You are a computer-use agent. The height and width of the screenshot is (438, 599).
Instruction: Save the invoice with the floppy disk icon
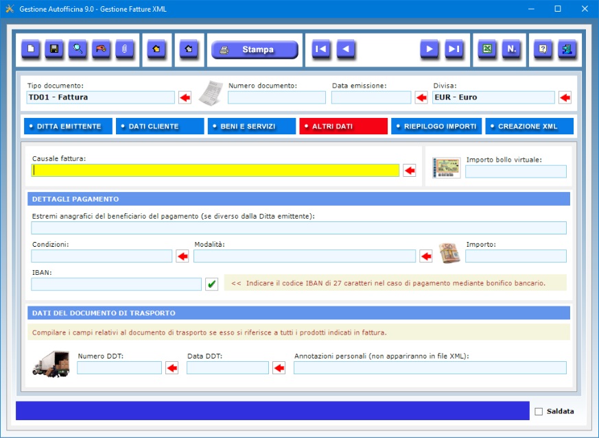click(x=54, y=49)
